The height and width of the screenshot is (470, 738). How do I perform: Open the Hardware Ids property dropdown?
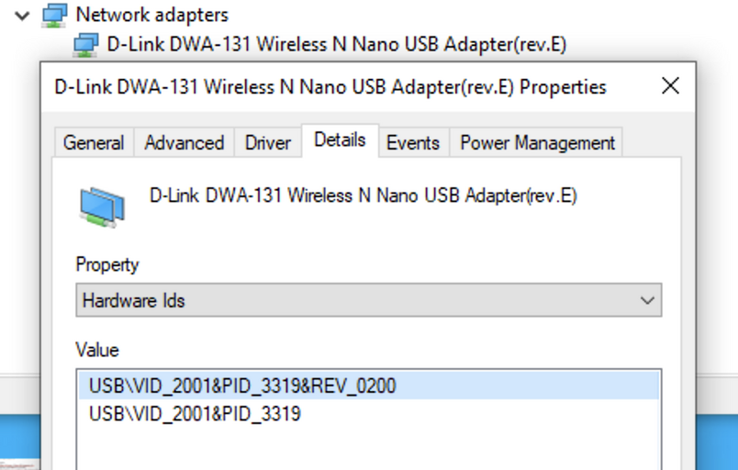pos(368,300)
